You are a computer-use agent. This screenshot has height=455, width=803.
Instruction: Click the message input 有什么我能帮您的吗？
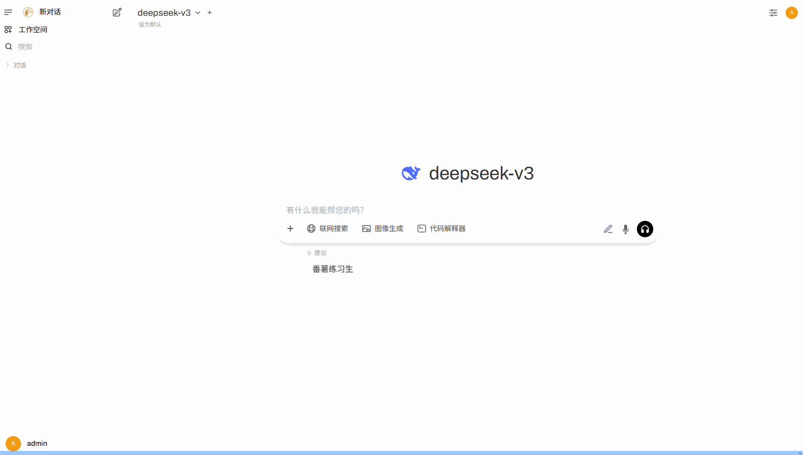(467, 210)
